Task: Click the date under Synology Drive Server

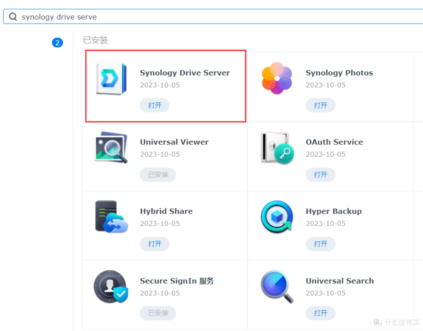Action: [x=160, y=85]
